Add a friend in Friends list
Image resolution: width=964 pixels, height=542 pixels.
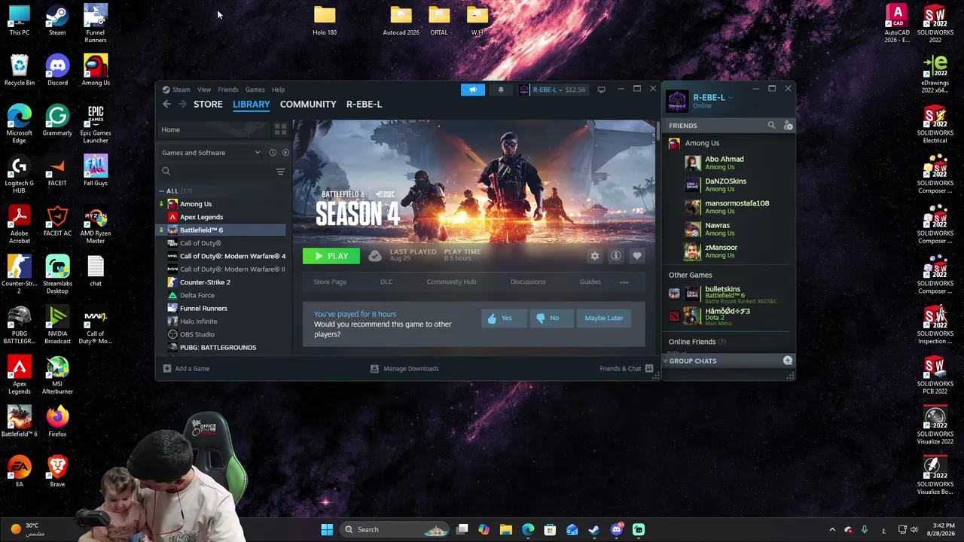click(789, 126)
